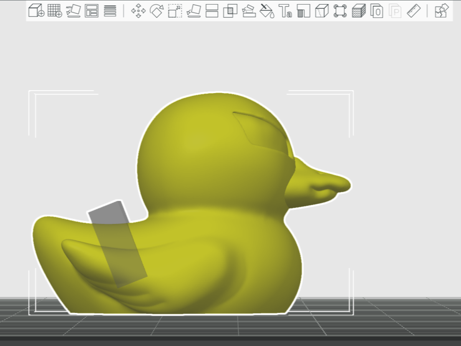This screenshot has height=346, width=461.
Task: Select the Text shape tool
Action: [285, 11]
